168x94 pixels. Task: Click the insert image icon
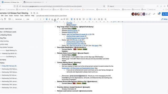pyautogui.click(x=67, y=19)
